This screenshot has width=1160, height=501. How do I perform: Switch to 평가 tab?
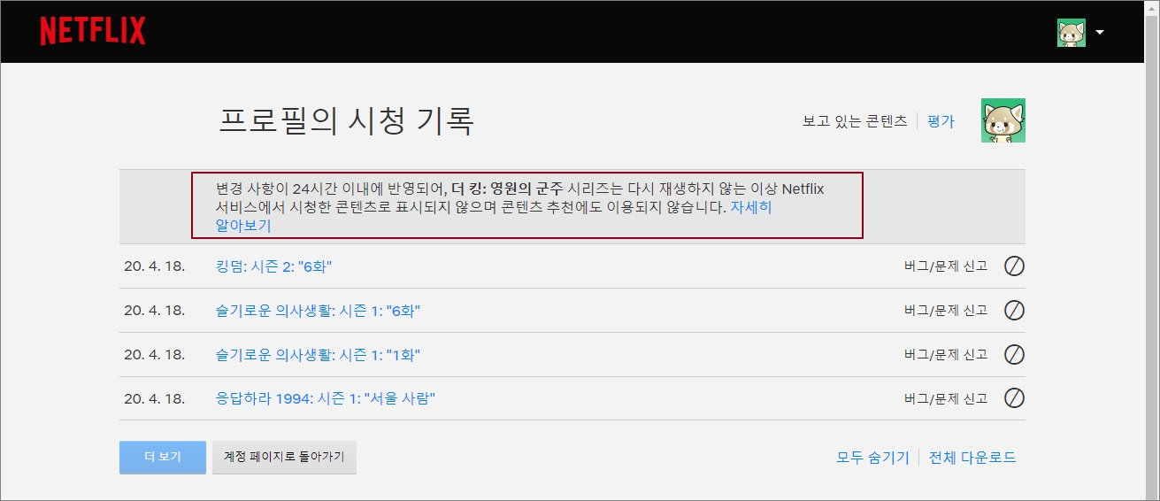pyautogui.click(x=941, y=121)
